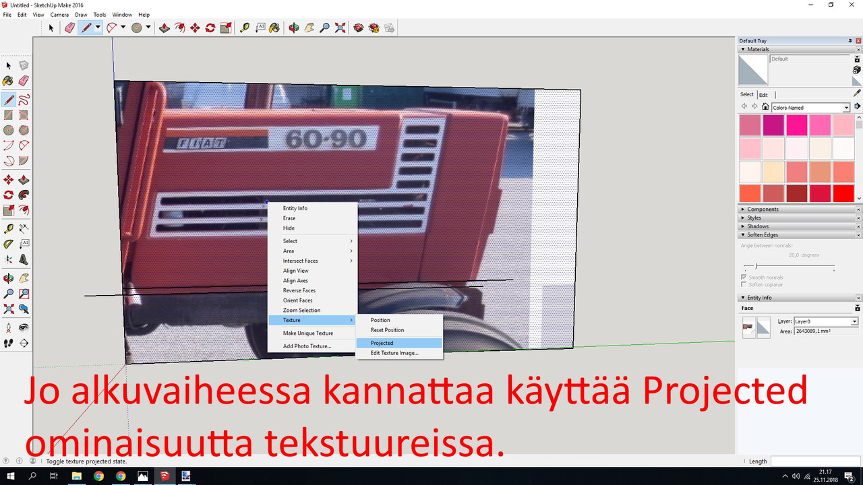Click Zoom Selection in context menu
Screen dimensions: 863x485
pyautogui.click(x=311, y=311)
